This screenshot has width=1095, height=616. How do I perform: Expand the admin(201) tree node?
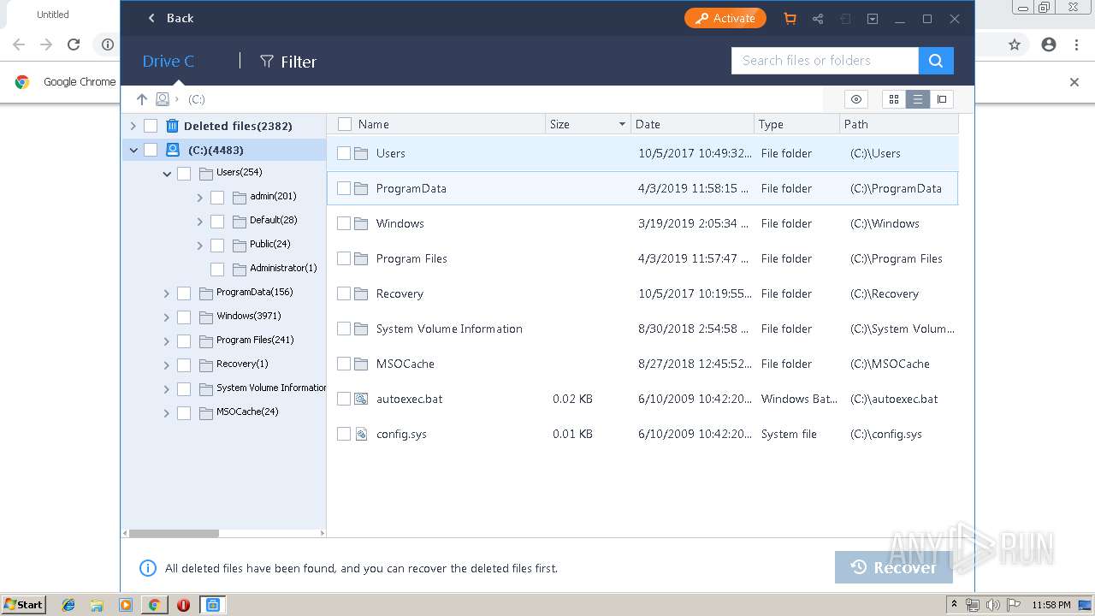point(199,198)
